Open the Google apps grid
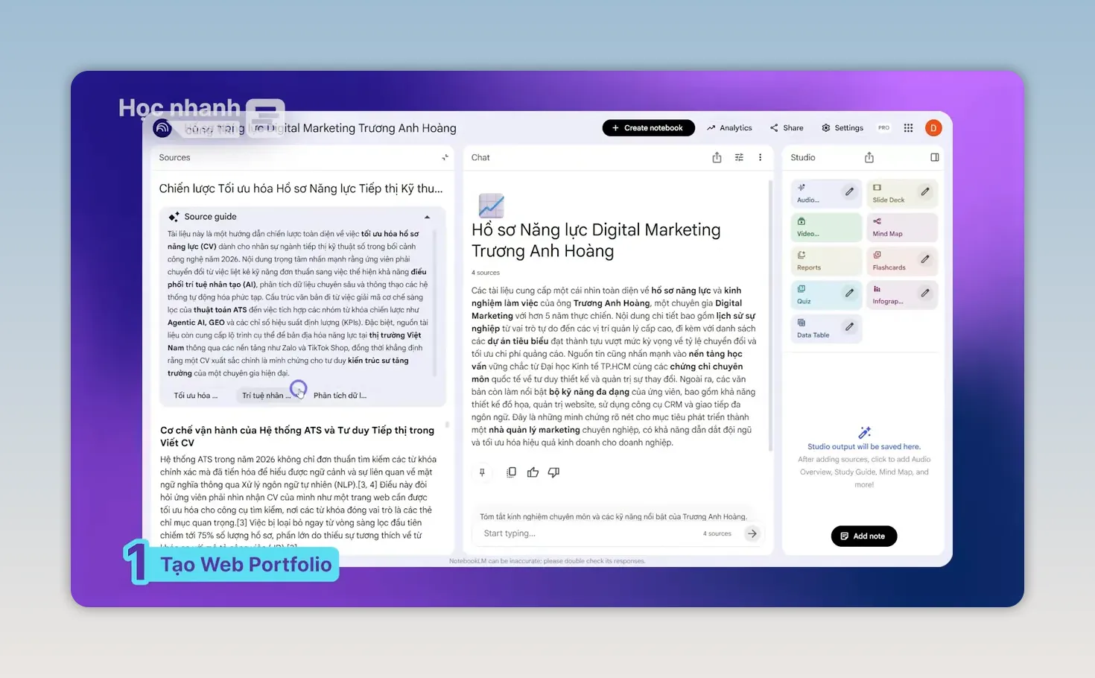Viewport: 1095px width, 678px height. point(908,128)
